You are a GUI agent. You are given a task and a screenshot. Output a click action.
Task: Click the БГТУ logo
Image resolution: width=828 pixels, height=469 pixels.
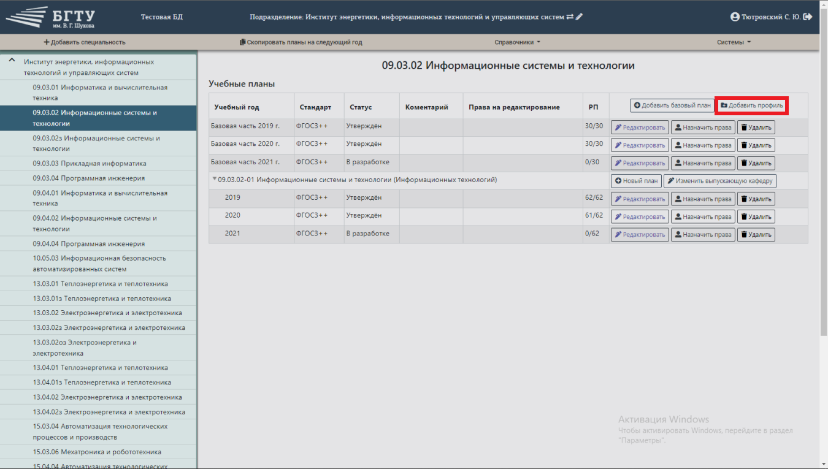pos(52,17)
